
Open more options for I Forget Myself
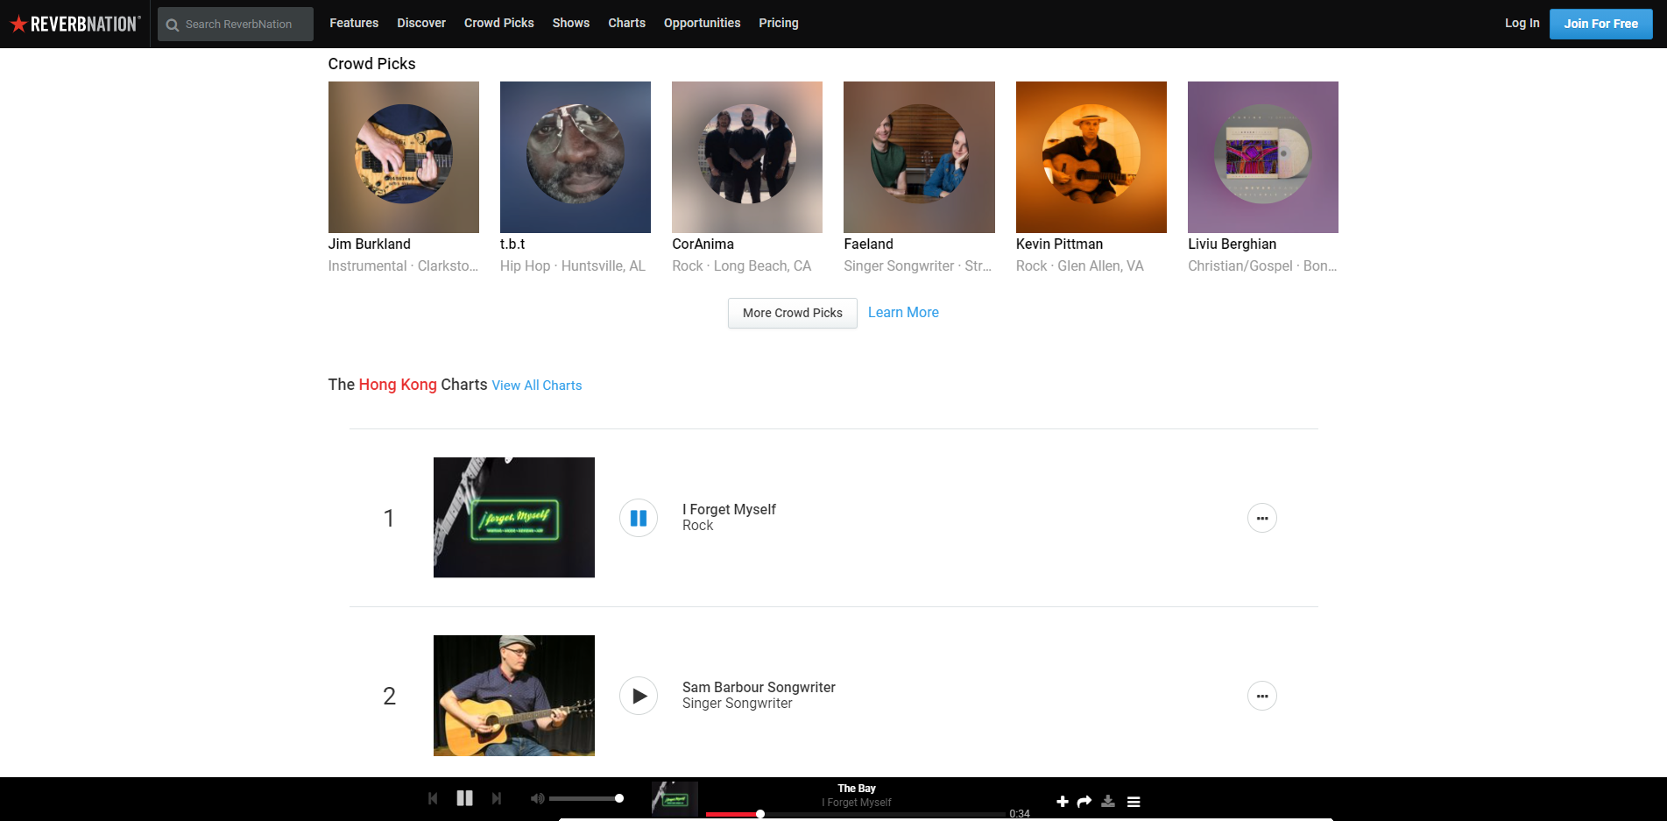[1261, 518]
